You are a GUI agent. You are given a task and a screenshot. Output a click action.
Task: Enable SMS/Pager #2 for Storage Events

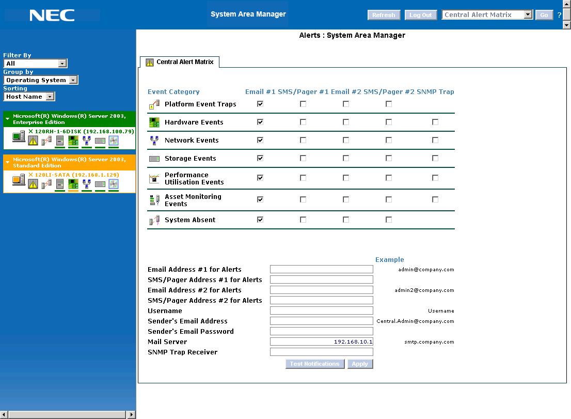pos(389,158)
